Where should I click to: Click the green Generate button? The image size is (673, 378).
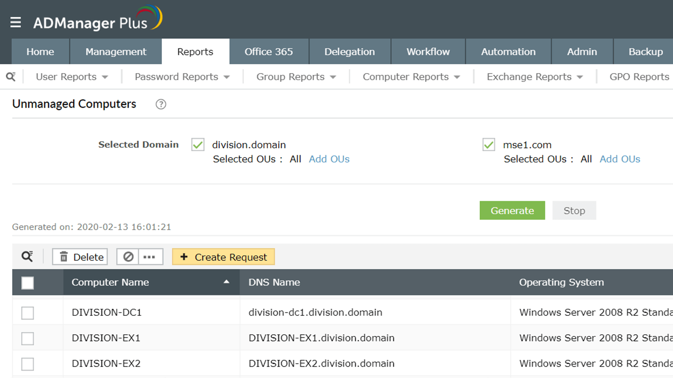pos(512,210)
